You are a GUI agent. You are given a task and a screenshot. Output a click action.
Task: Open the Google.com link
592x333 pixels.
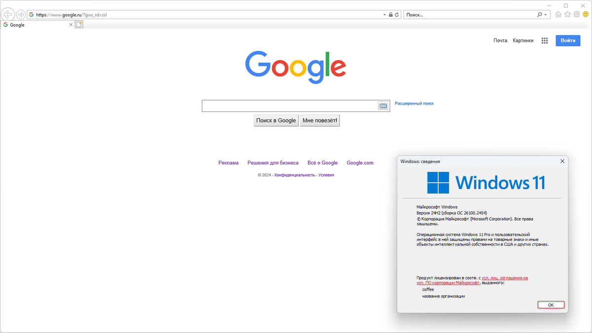pos(360,163)
